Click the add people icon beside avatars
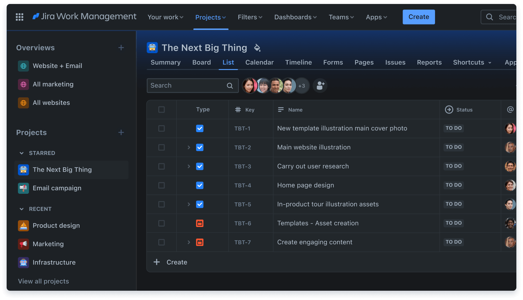Image resolution: width=523 pixels, height=300 pixels. (x=320, y=86)
